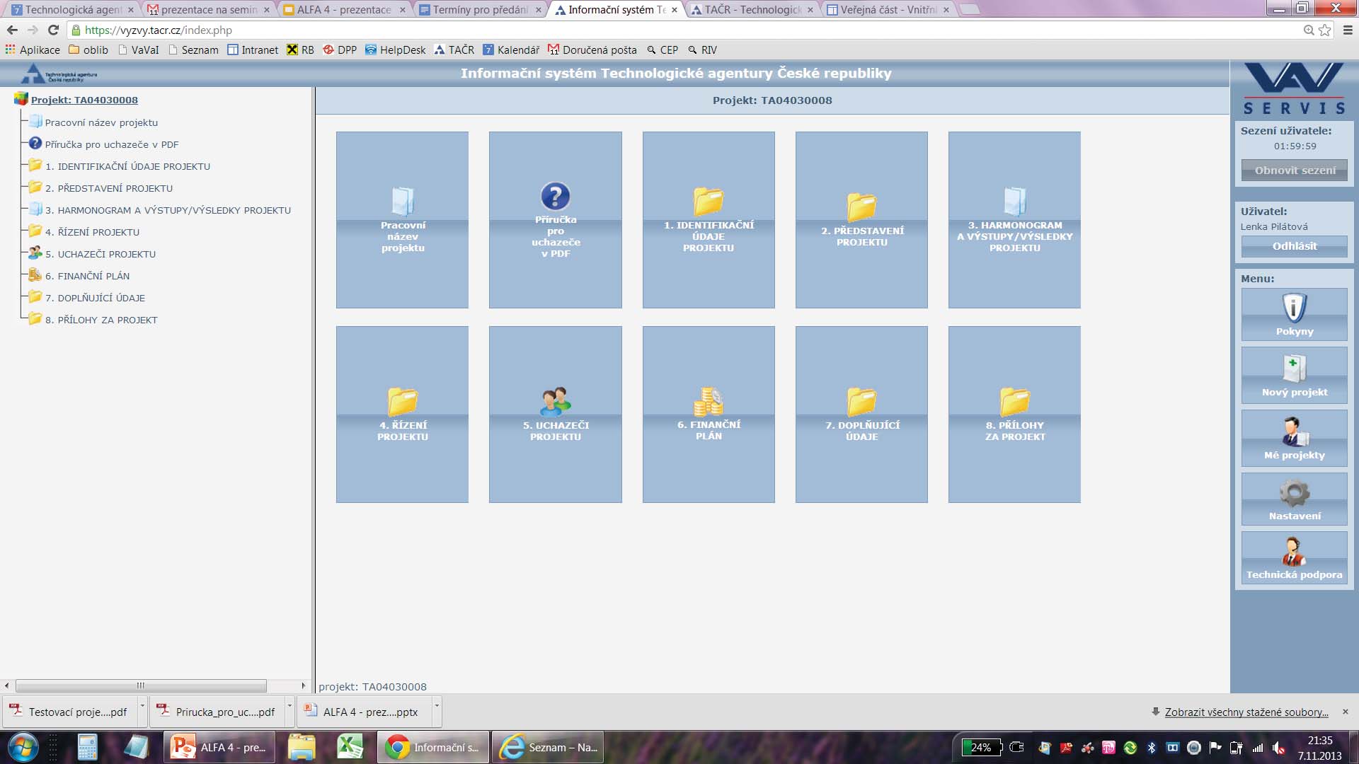1359x764 pixels.
Task: Open Doručená pošta bookmark
Action: tap(592, 50)
